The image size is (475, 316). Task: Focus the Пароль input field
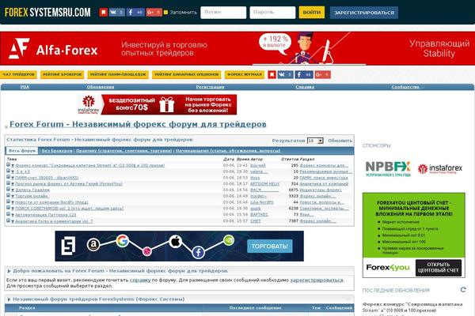point(272,13)
